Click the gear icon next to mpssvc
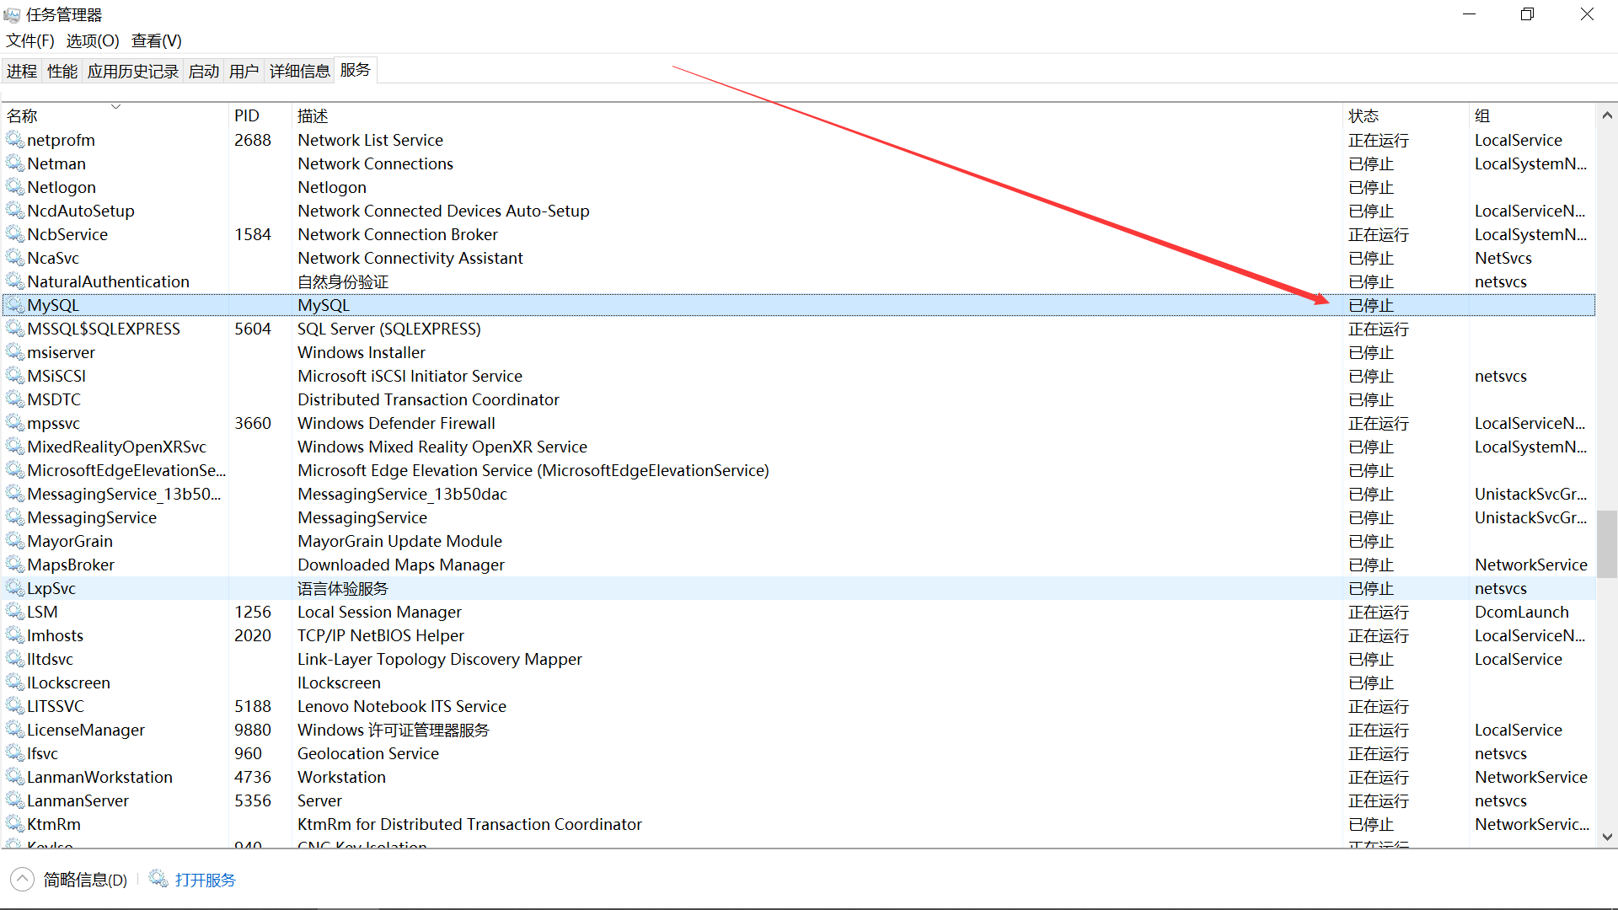Screen dimensions: 1618x910 tap(15, 423)
